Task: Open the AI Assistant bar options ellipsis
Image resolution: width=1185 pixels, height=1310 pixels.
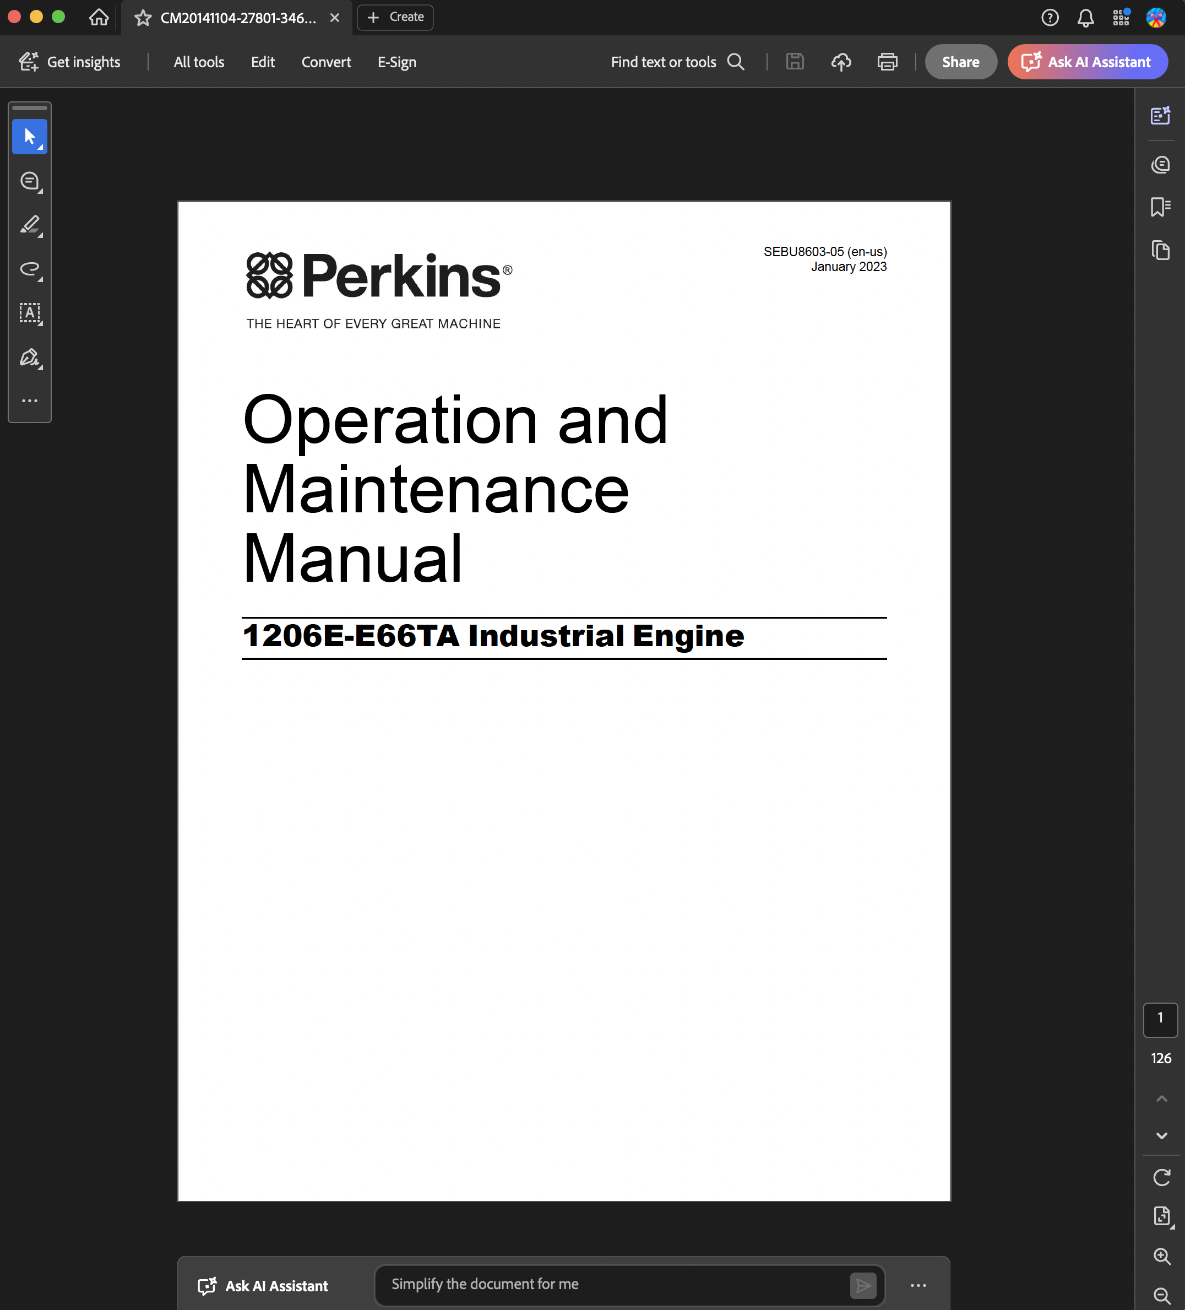Action: coord(917,1285)
